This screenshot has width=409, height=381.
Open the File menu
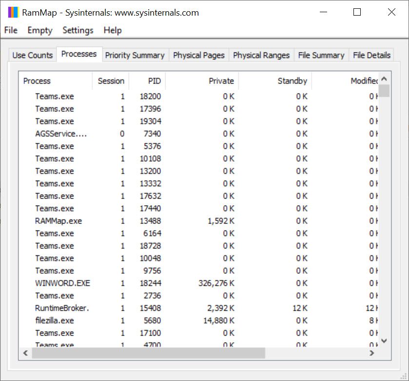pos(11,30)
